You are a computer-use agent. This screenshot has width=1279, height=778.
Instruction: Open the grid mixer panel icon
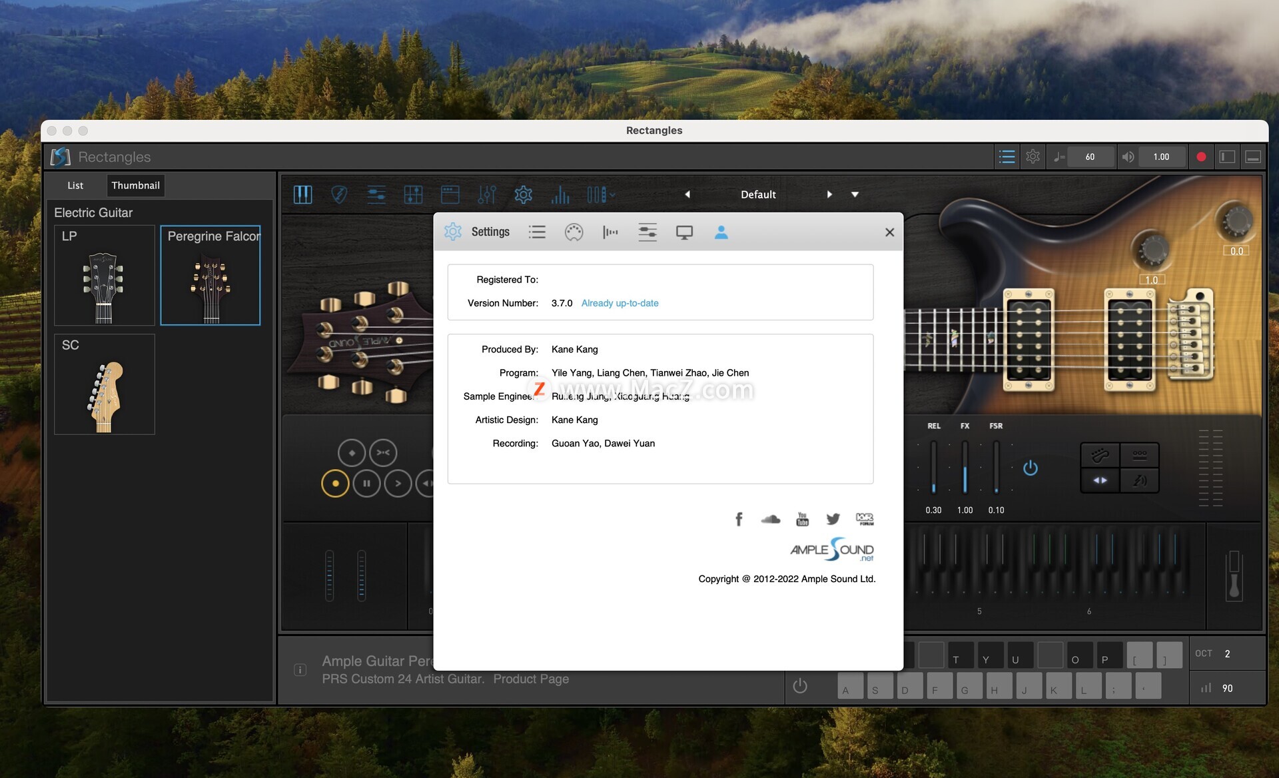click(413, 195)
